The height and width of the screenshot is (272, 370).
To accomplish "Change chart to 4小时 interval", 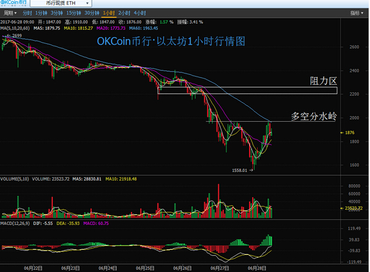I will 139,12.
